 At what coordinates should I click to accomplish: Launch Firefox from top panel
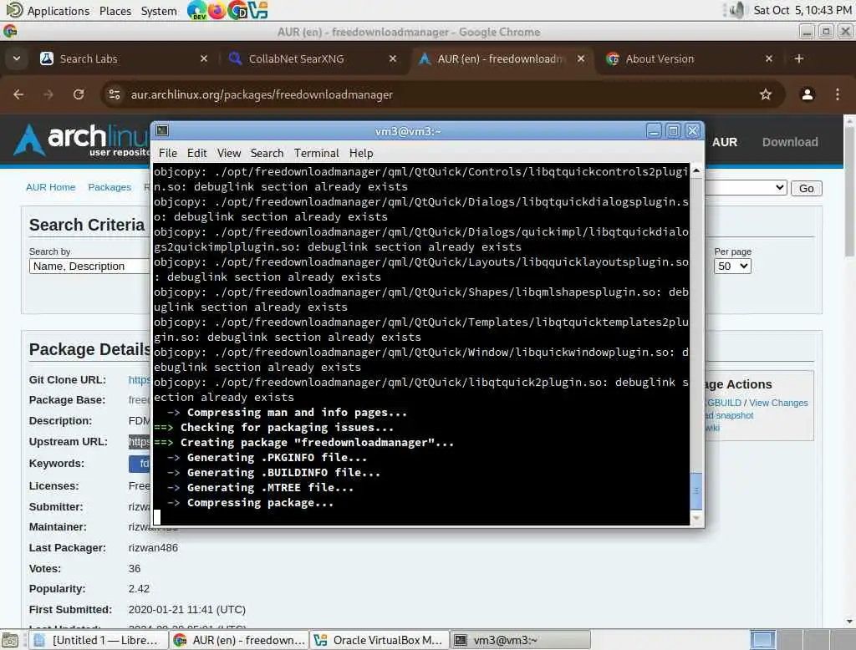[x=217, y=10]
